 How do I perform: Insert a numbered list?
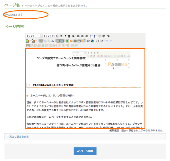95,36
